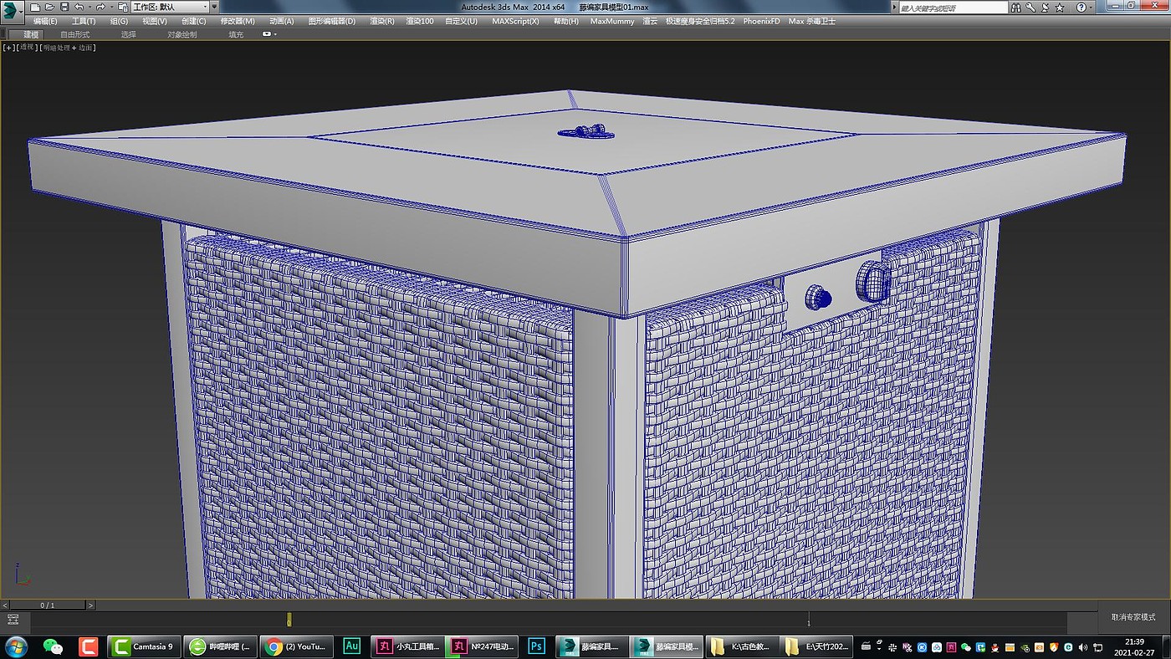
Task: Open the Photoshop taskbar button
Action: click(536, 646)
